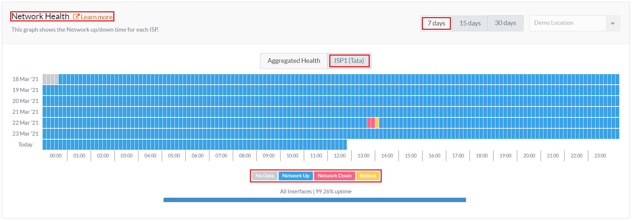Click the 12:00 time axis label
Image resolution: width=632 pixels, height=221 pixels.
pyautogui.click(x=340, y=156)
